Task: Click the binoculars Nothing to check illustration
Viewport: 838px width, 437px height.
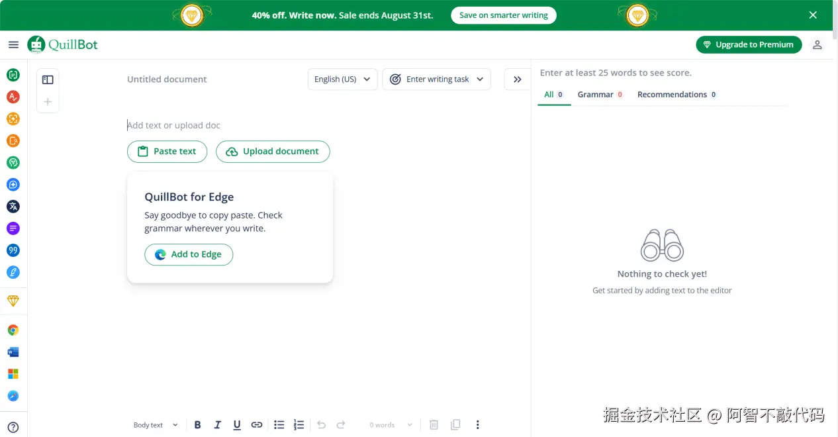Action: pyautogui.click(x=662, y=245)
